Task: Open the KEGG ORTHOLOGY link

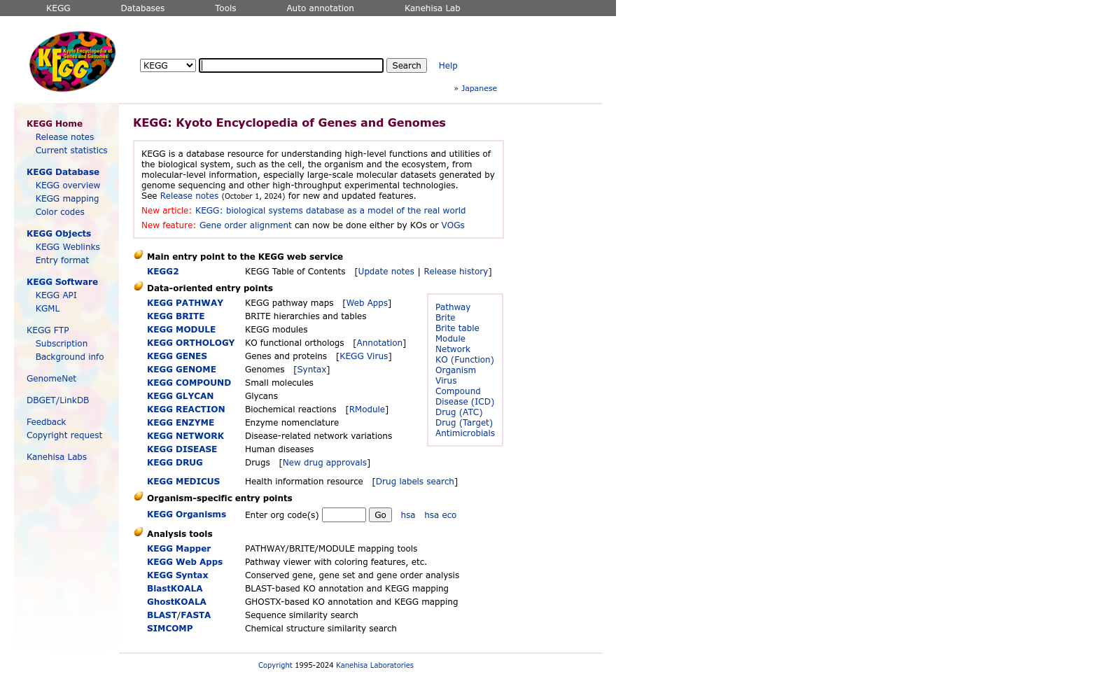Action: [190, 343]
